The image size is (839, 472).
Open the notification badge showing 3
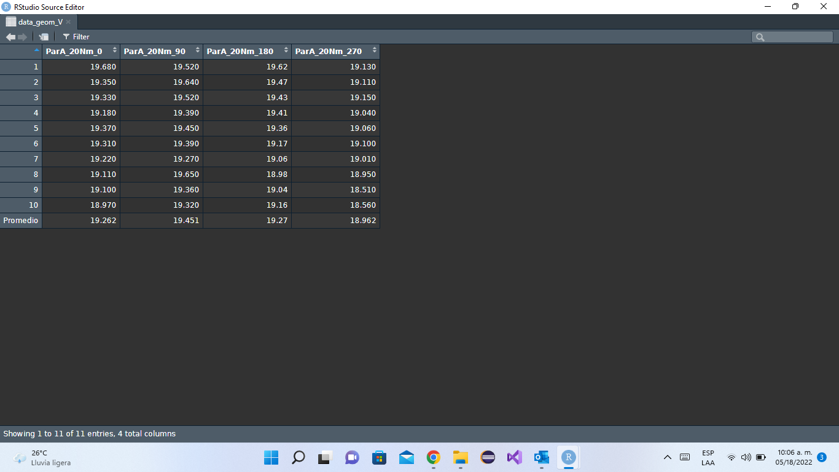tap(822, 457)
